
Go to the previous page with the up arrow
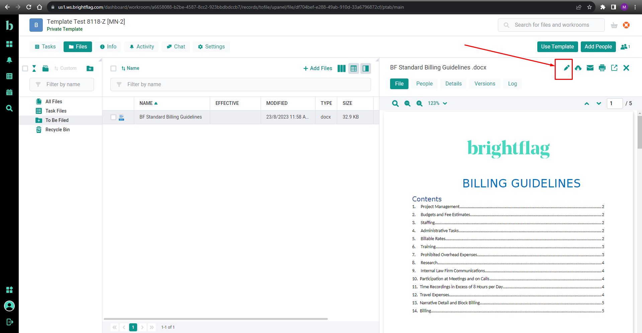587,104
